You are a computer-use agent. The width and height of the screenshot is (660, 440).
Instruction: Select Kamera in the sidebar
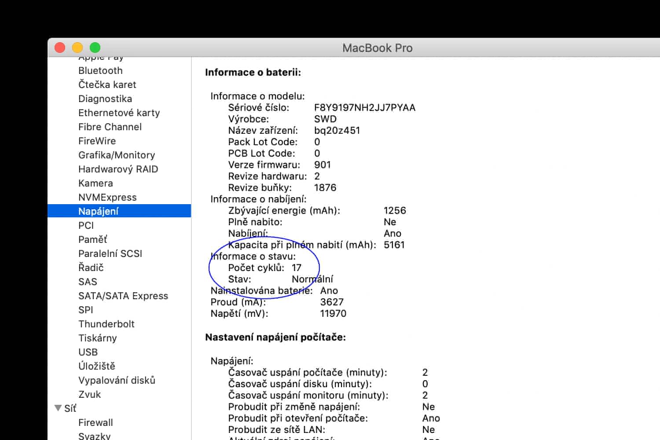pos(95,183)
